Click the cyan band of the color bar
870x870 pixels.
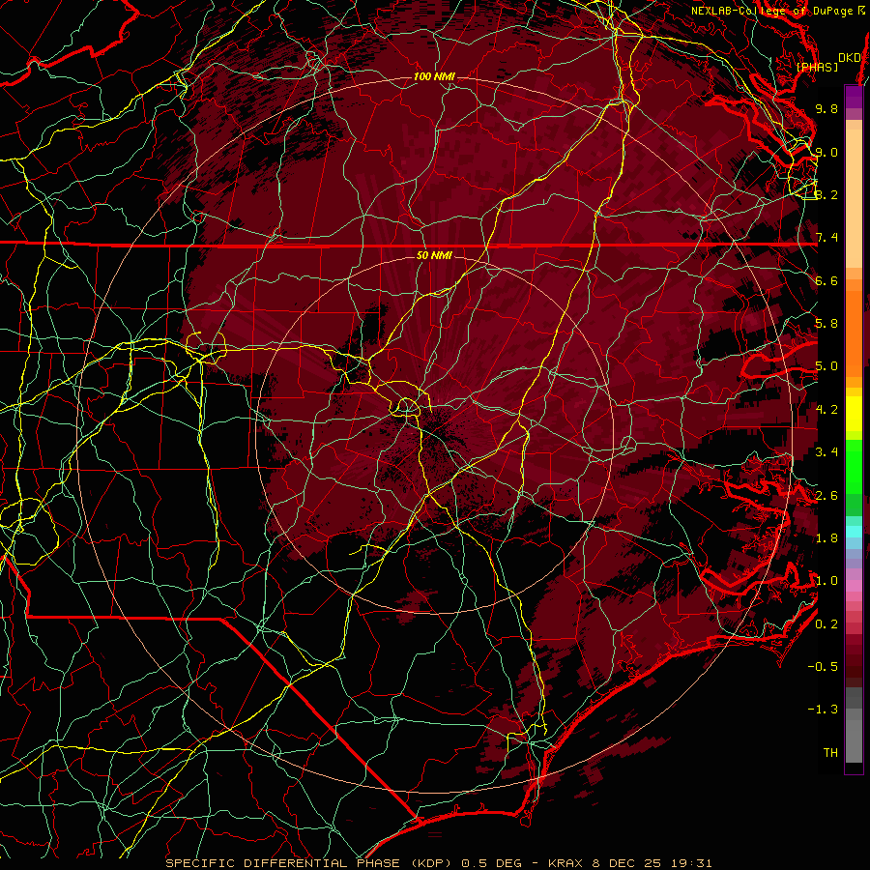point(854,532)
